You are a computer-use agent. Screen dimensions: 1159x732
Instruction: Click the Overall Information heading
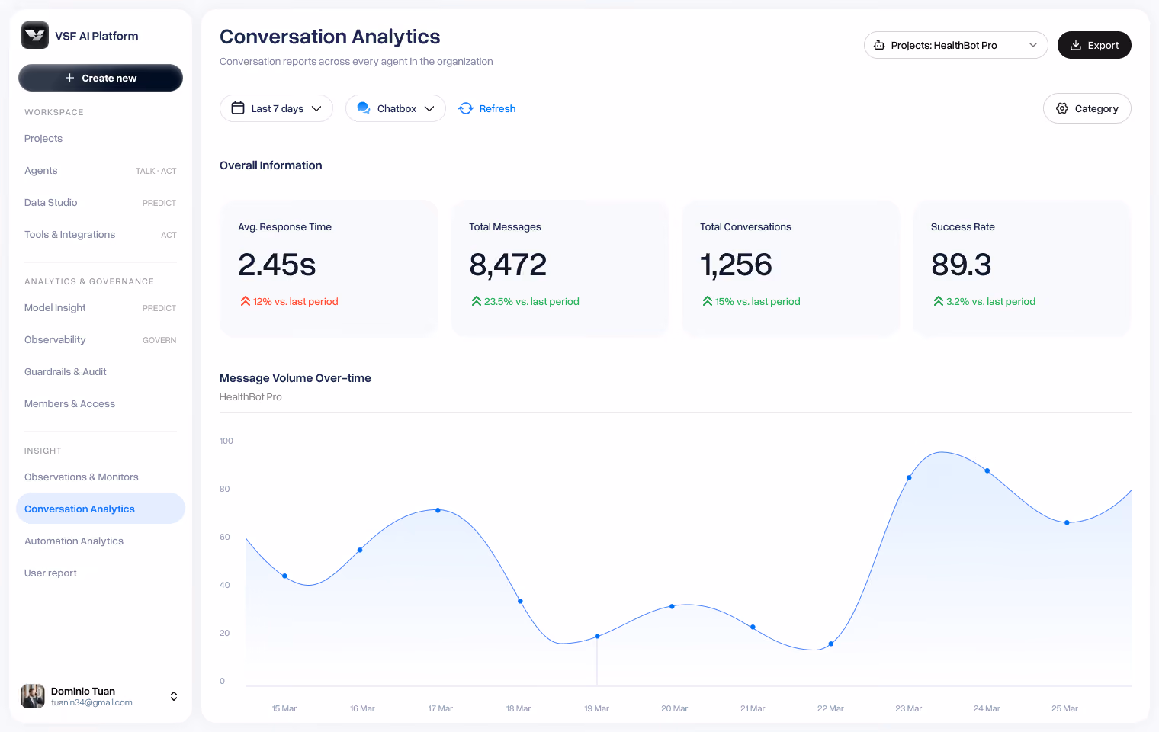tap(271, 165)
